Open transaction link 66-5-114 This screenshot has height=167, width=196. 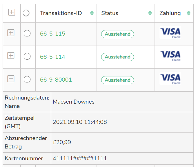coord(52,57)
